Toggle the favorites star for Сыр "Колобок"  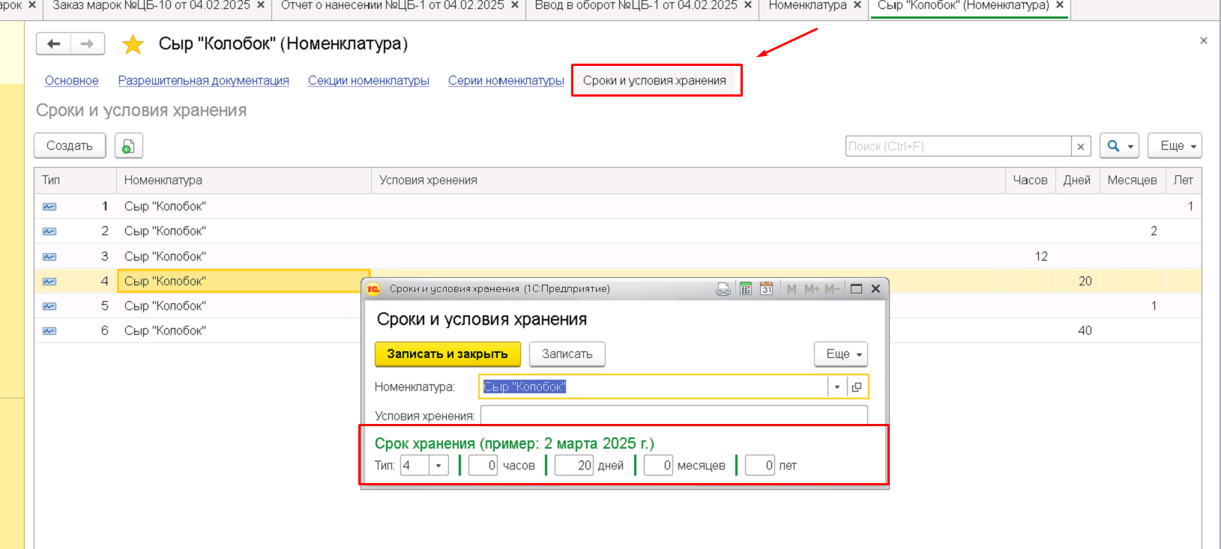(133, 44)
